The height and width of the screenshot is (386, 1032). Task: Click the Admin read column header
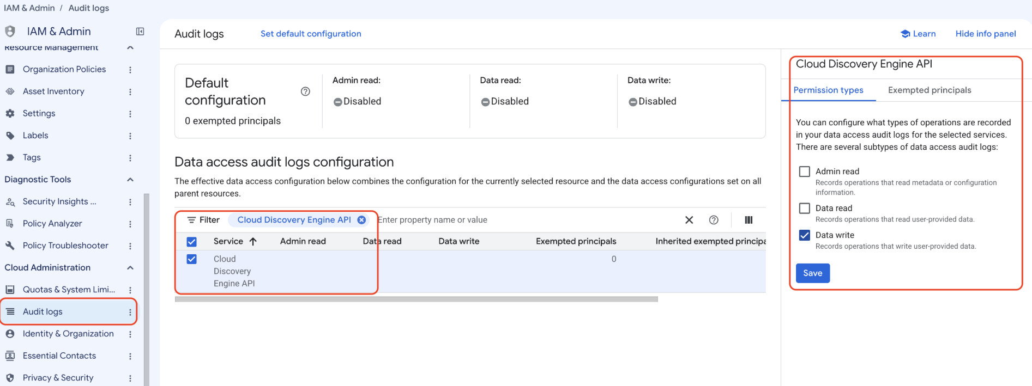tap(303, 241)
